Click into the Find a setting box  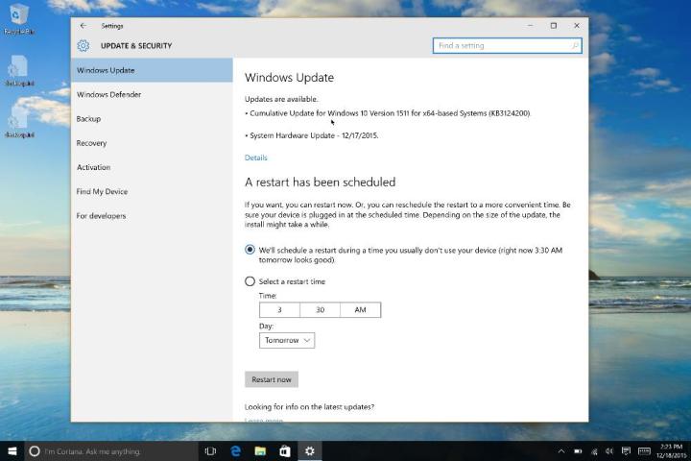508,45
